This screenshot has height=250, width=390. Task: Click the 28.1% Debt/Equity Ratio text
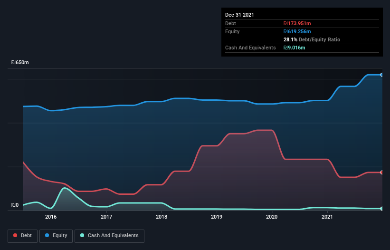pyautogui.click(x=312, y=39)
